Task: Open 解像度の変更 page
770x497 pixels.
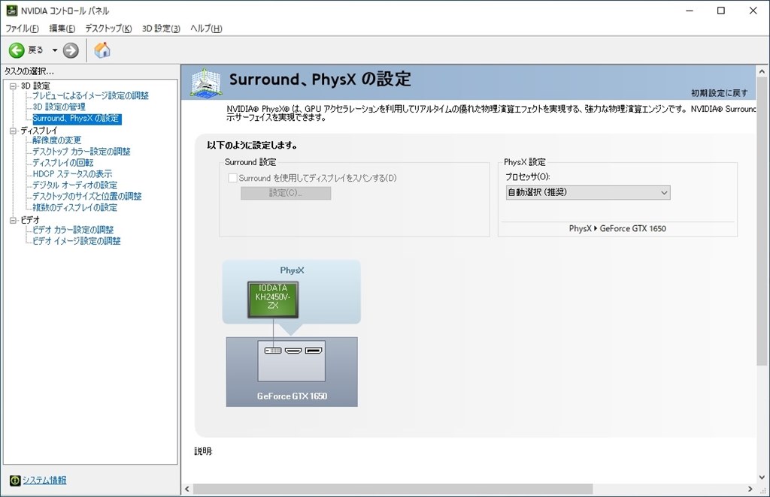Action: click(57, 140)
